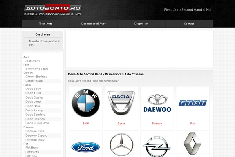Image resolution: width=235 pixels, height=157 pixels.
Task: Click the BMW category heading in sidebar
Action: pos(27,65)
